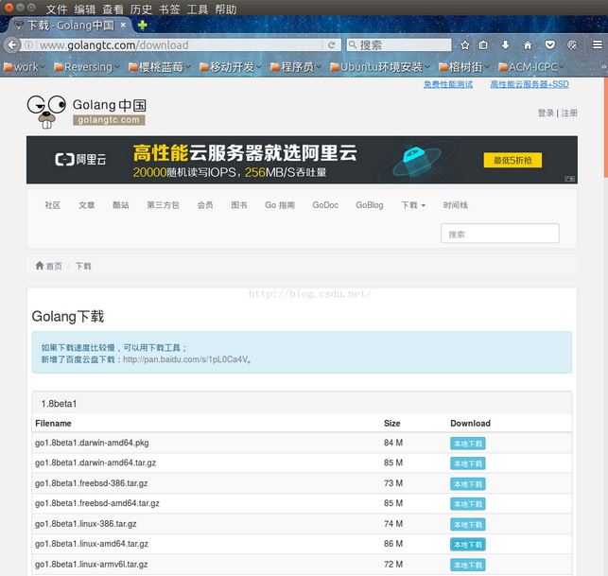Image resolution: width=608 pixels, height=576 pixels.
Task: Open the 帮助 menu
Action: (226, 9)
